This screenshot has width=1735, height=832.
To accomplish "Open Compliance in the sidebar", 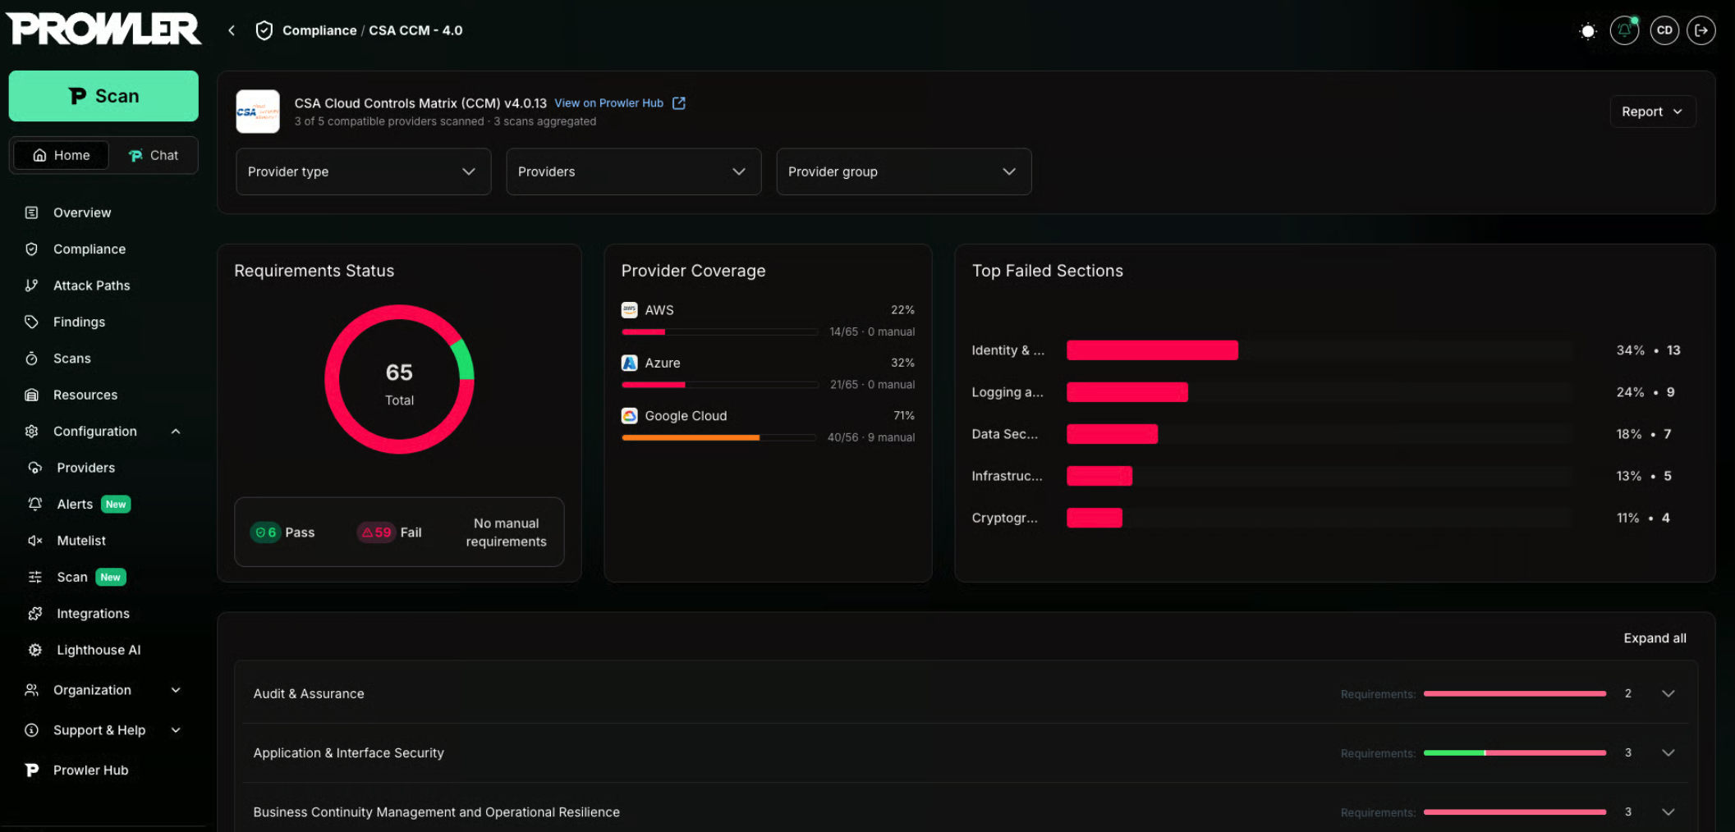I will [90, 249].
